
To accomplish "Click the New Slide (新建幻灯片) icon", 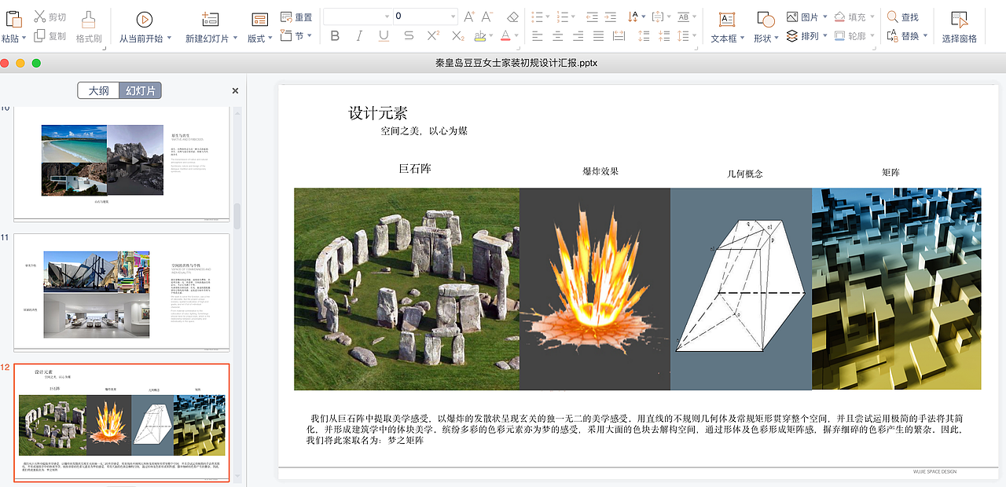I will [210, 20].
